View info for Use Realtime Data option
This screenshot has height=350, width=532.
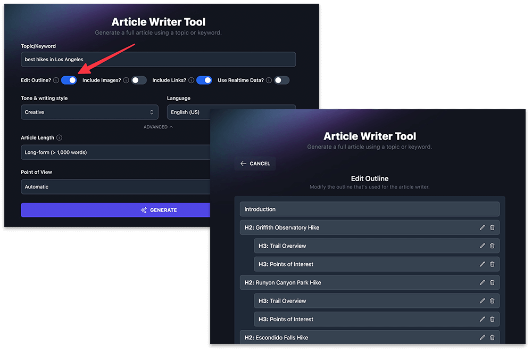click(271, 80)
